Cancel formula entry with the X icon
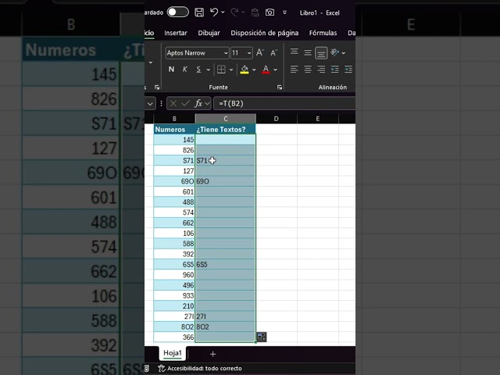Viewport: 500px width, 375px height. 173,103
